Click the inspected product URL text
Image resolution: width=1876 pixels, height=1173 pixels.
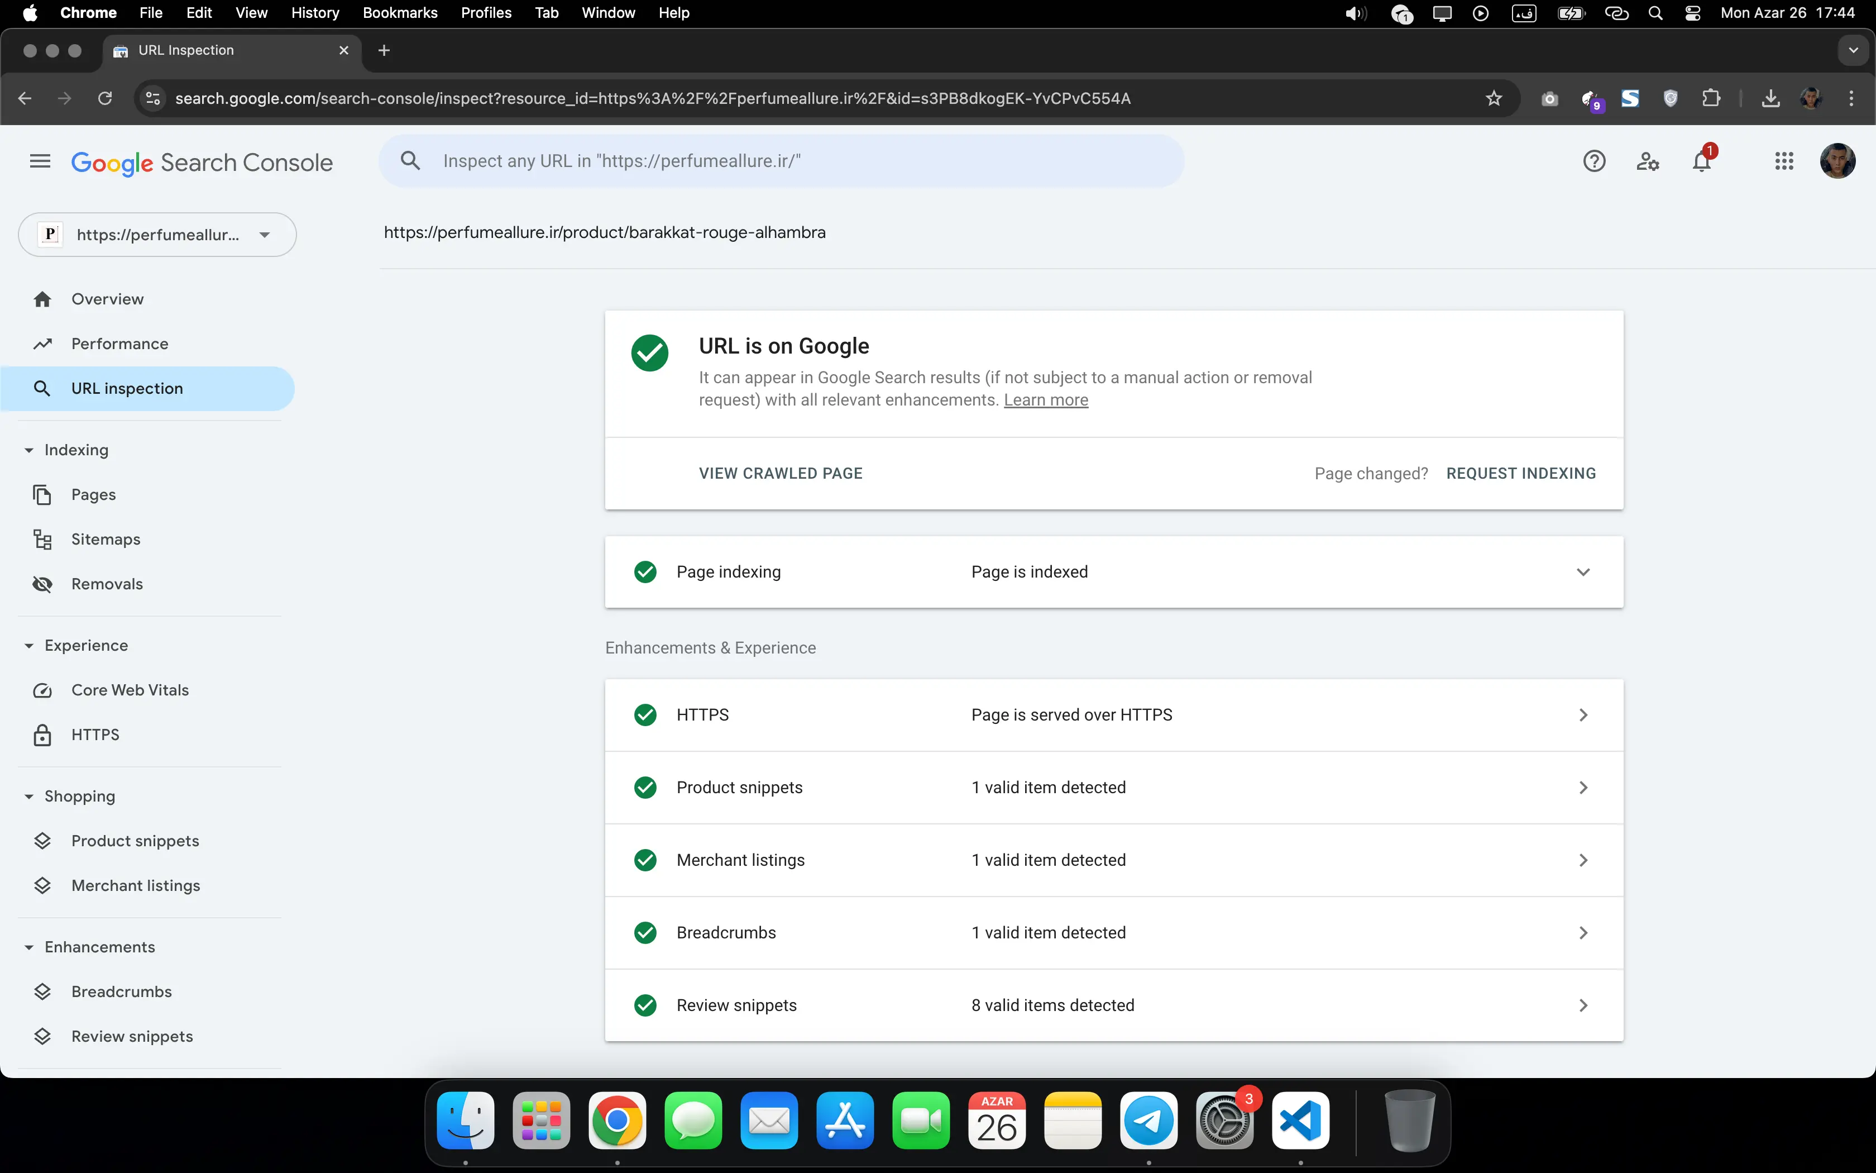[605, 233]
